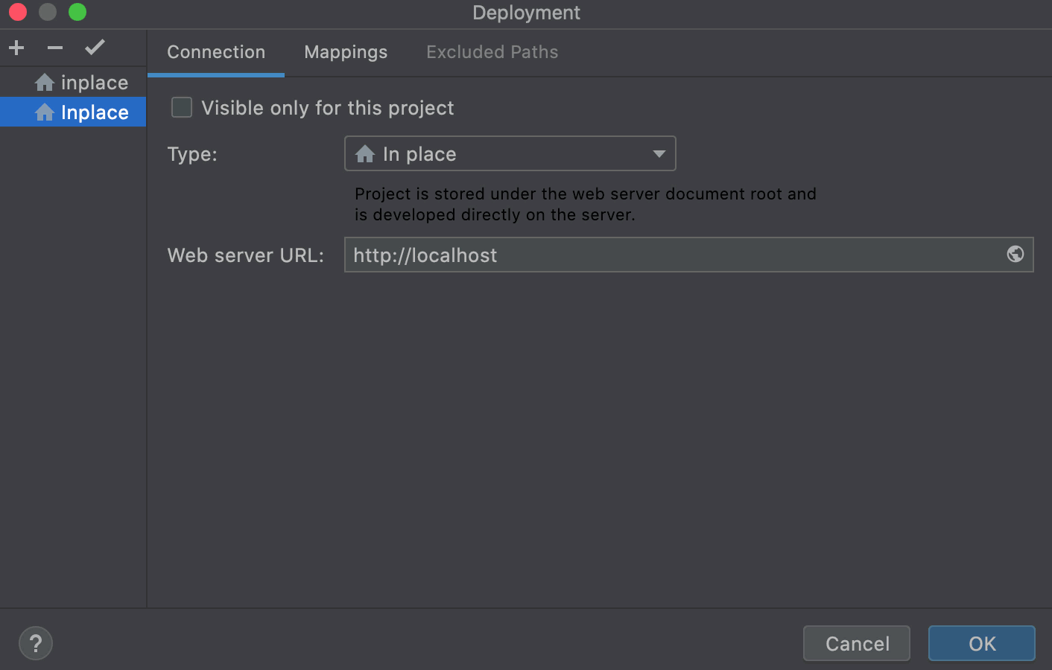Remove the selected deployment server

54,47
